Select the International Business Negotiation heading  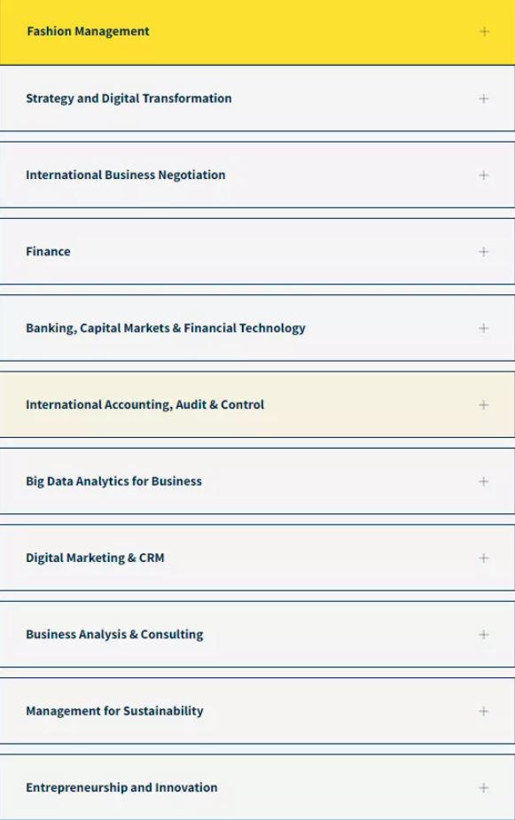point(126,175)
